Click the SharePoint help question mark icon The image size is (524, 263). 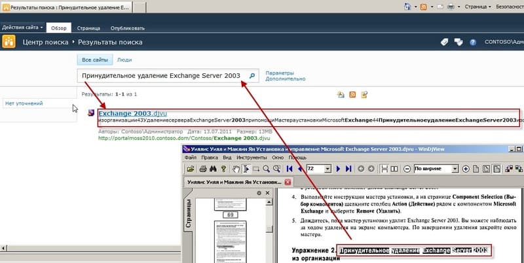472,43
